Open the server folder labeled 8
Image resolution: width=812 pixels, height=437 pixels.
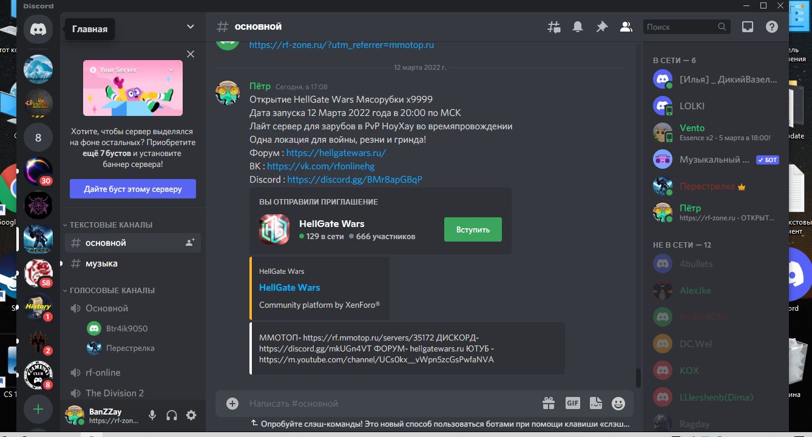(x=38, y=137)
